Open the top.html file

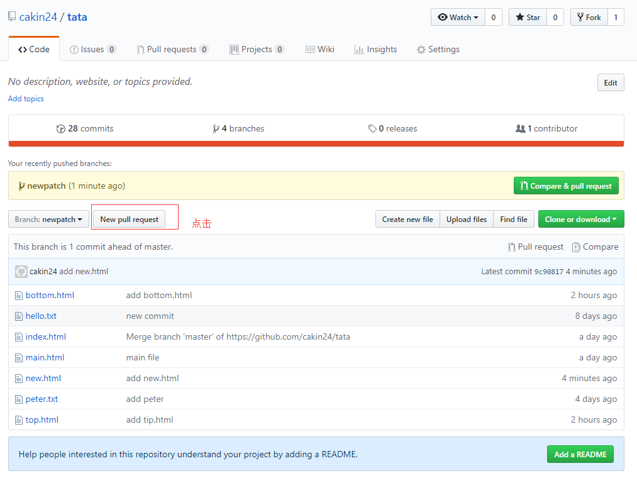click(42, 420)
